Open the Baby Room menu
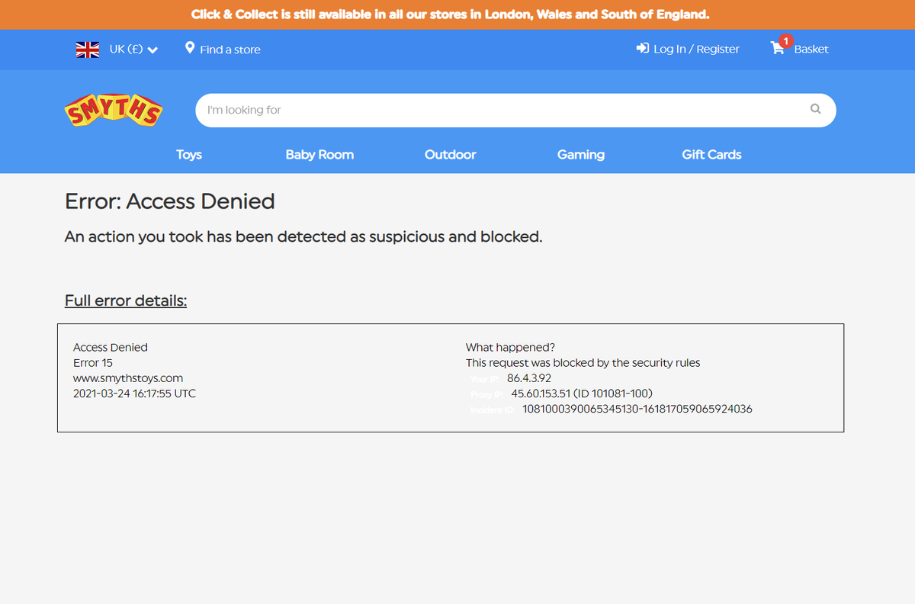Image resolution: width=915 pixels, height=604 pixels. pyautogui.click(x=319, y=154)
